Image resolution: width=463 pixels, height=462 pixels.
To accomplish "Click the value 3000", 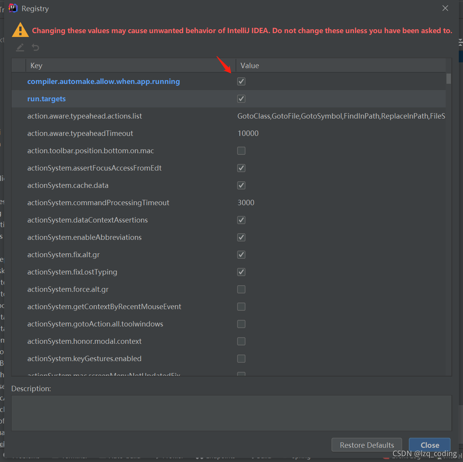I will [x=246, y=203].
